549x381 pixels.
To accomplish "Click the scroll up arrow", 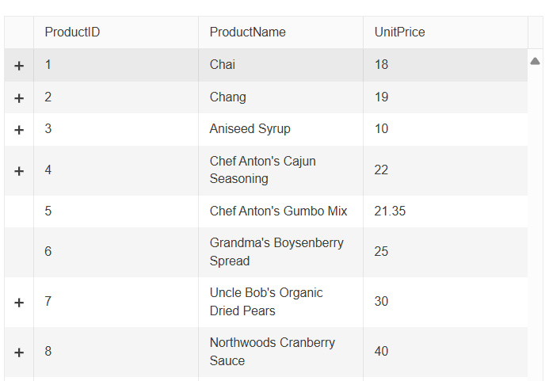I will pyautogui.click(x=535, y=61).
